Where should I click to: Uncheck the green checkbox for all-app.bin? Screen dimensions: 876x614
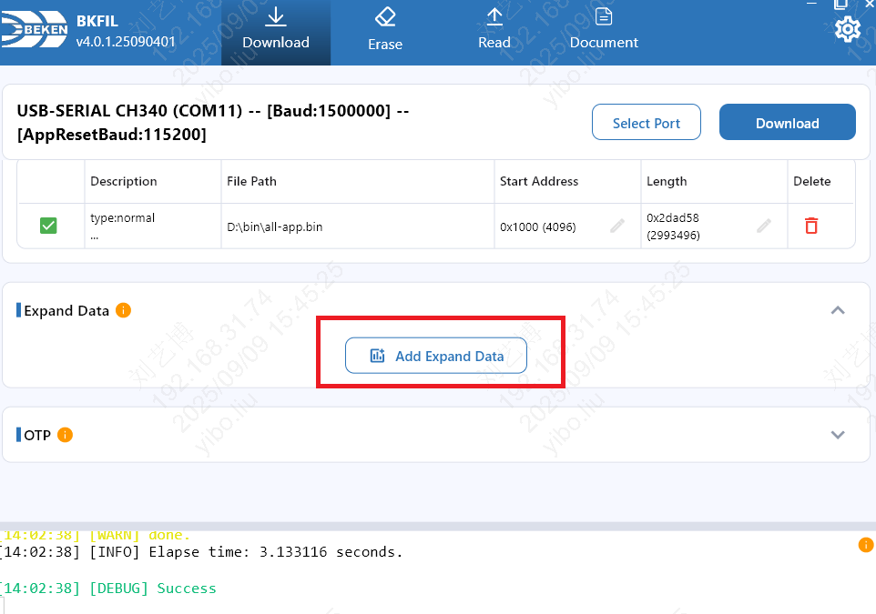(x=49, y=226)
